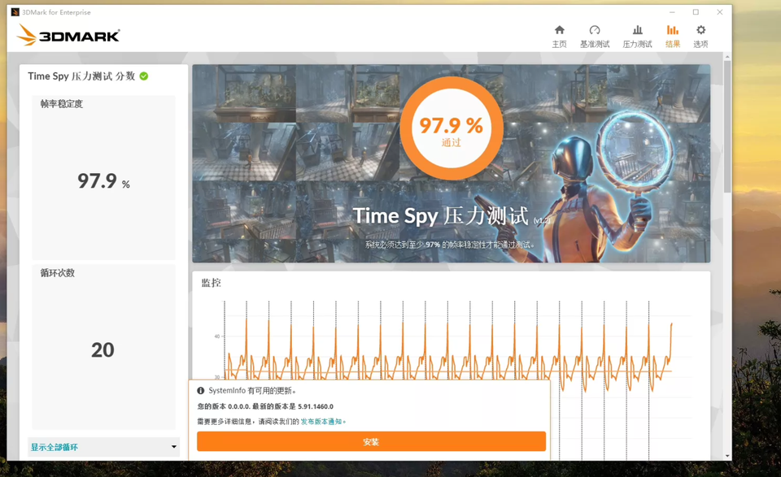Click the 97.9 % 通过 score circle

pyautogui.click(x=452, y=128)
